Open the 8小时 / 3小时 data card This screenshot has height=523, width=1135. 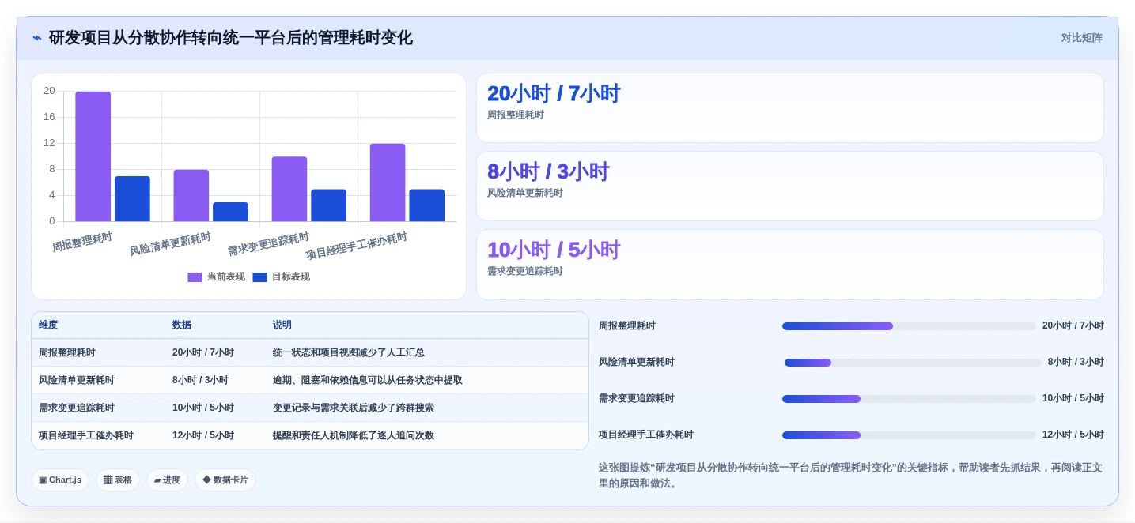789,186
